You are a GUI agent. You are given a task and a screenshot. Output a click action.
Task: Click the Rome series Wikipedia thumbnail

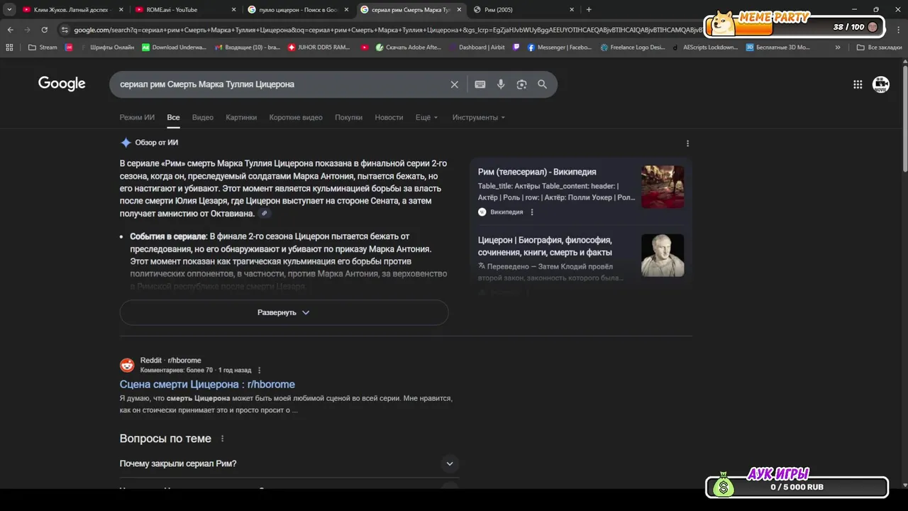tap(663, 187)
